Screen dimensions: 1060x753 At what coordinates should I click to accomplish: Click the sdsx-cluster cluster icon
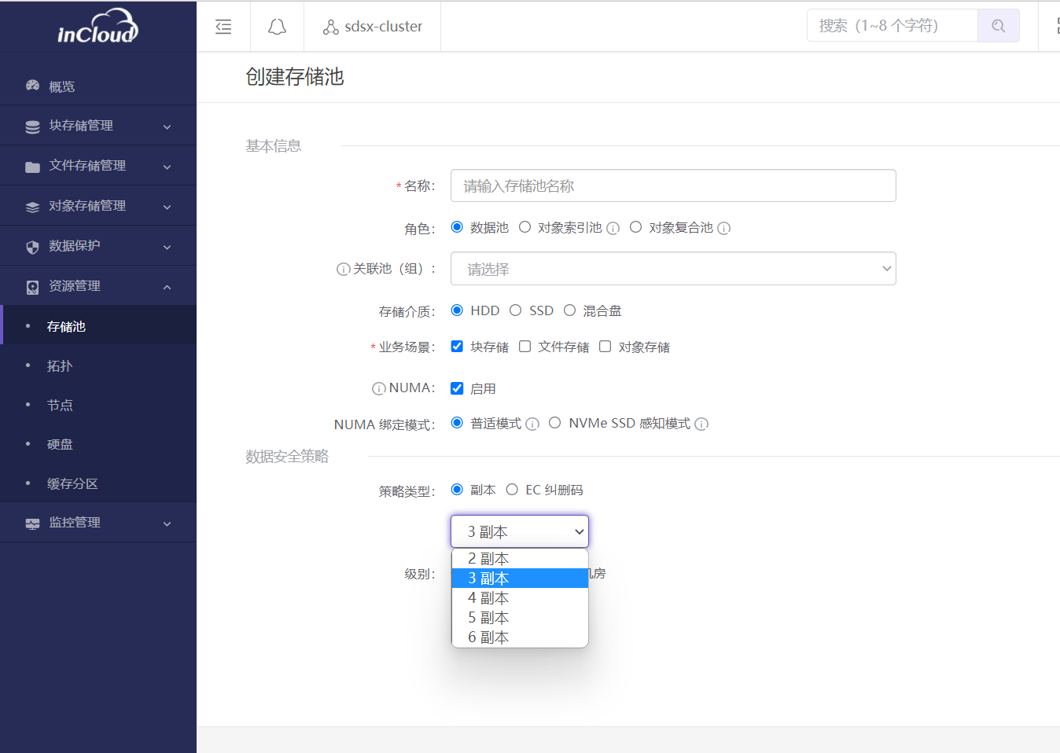click(x=331, y=27)
